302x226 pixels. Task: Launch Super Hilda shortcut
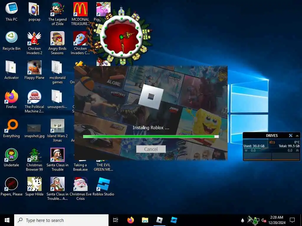(34, 186)
